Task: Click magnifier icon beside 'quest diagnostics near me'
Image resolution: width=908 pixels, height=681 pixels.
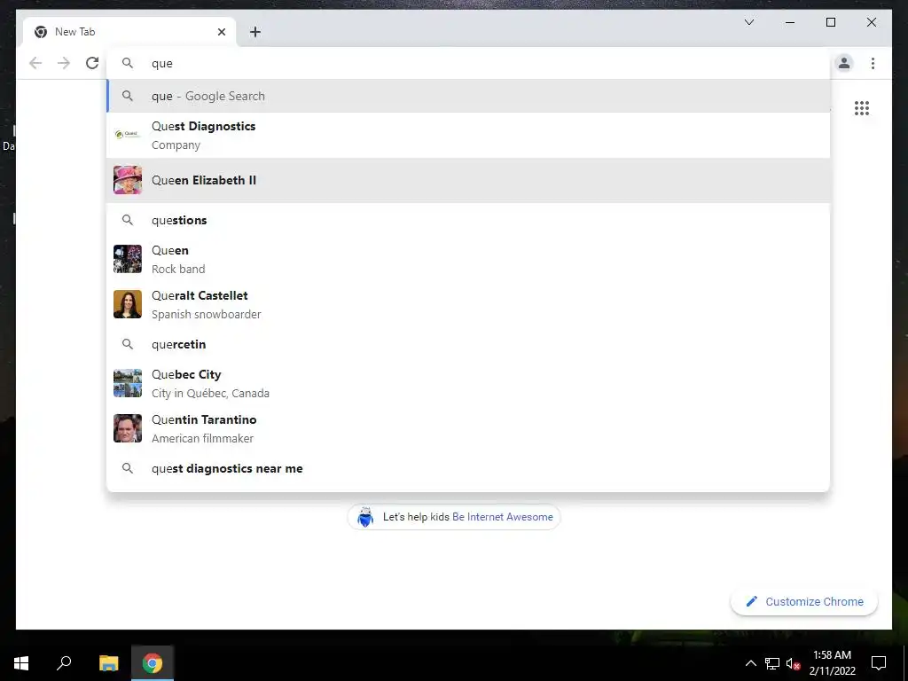Action: point(128,468)
